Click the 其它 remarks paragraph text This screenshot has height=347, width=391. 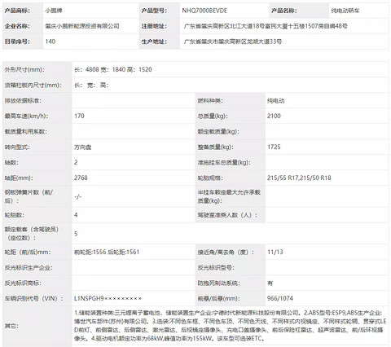[x=230, y=326]
